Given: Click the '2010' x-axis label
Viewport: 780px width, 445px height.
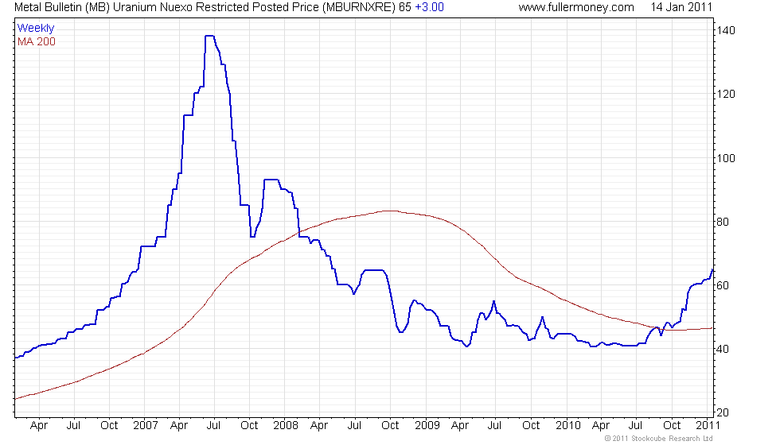Looking at the screenshot, I should click(x=568, y=426).
